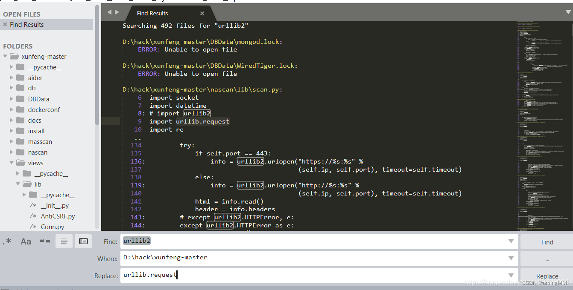Select the file icon beside Conn.py
Viewport: 573px width, 290px height.
33,227
